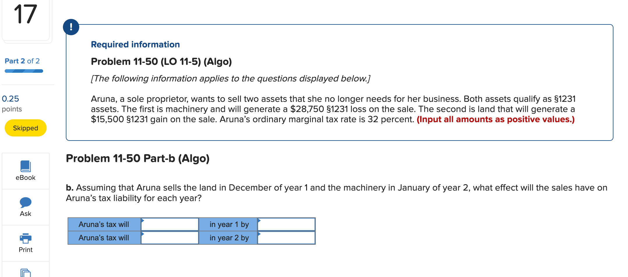This screenshot has width=628, height=277.
Task: Select the eBook book-shaped icon
Action: [25, 166]
